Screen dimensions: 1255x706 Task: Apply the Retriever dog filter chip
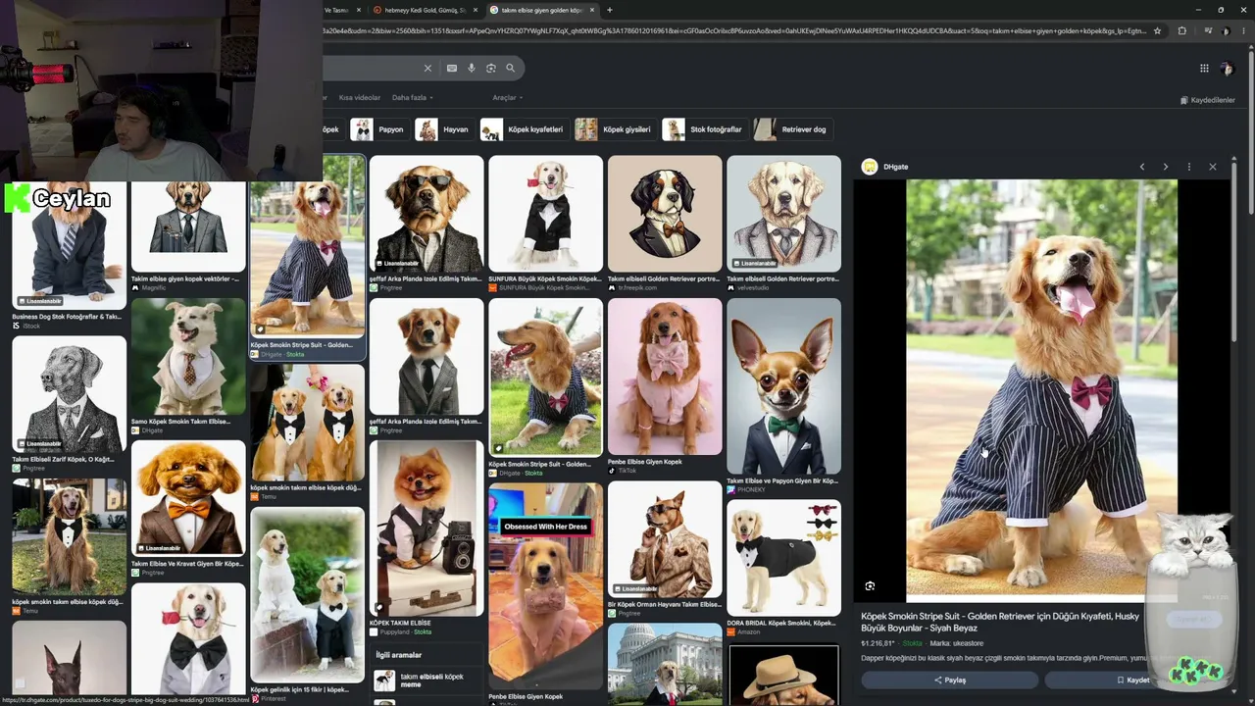coord(792,129)
